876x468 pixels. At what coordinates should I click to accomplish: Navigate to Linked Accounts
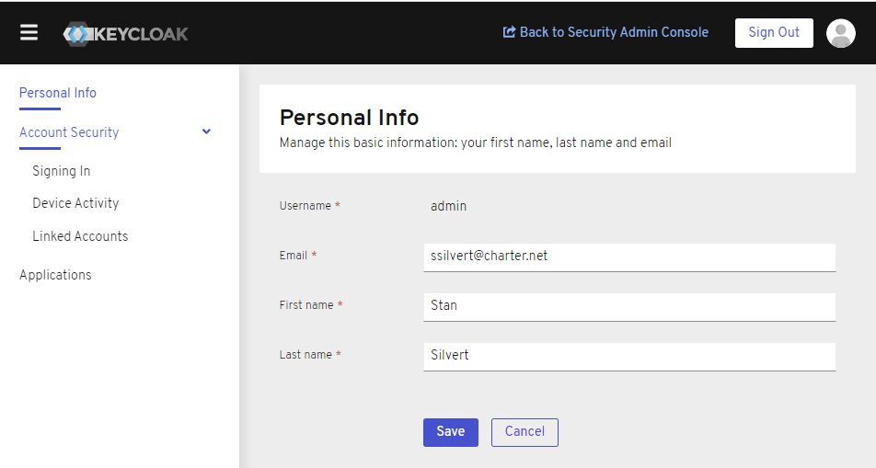(80, 236)
